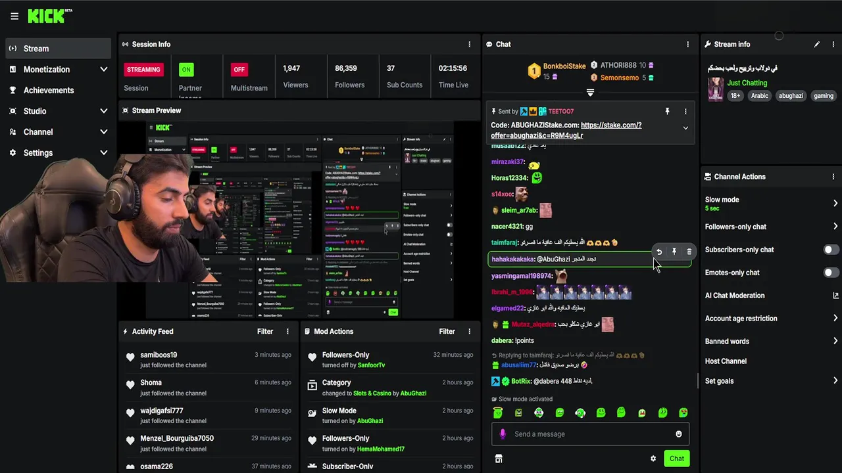Expand the gift leaderboard arrow
Image resolution: width=842 pixels, height=473 pixels.
(590, 93)
